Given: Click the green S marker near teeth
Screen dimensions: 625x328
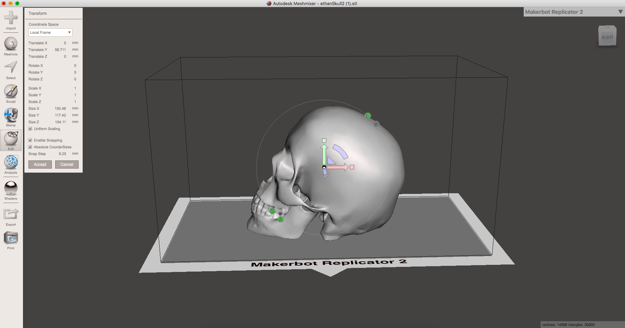Looking at the screenshot, I should pos(272,211).
